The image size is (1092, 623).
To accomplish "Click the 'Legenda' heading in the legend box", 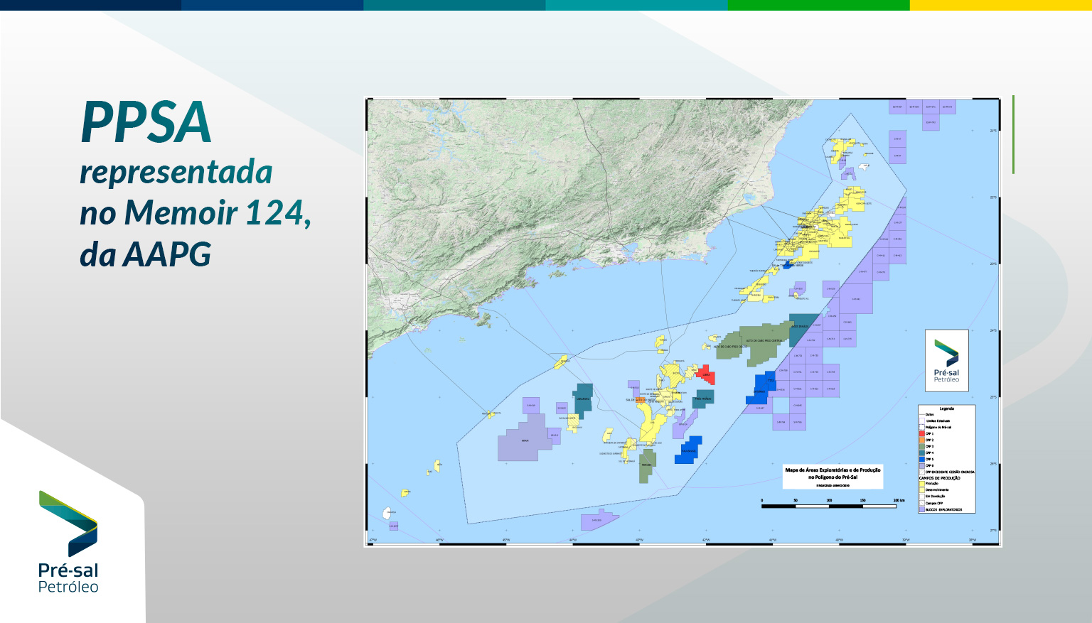I will 946,408.
